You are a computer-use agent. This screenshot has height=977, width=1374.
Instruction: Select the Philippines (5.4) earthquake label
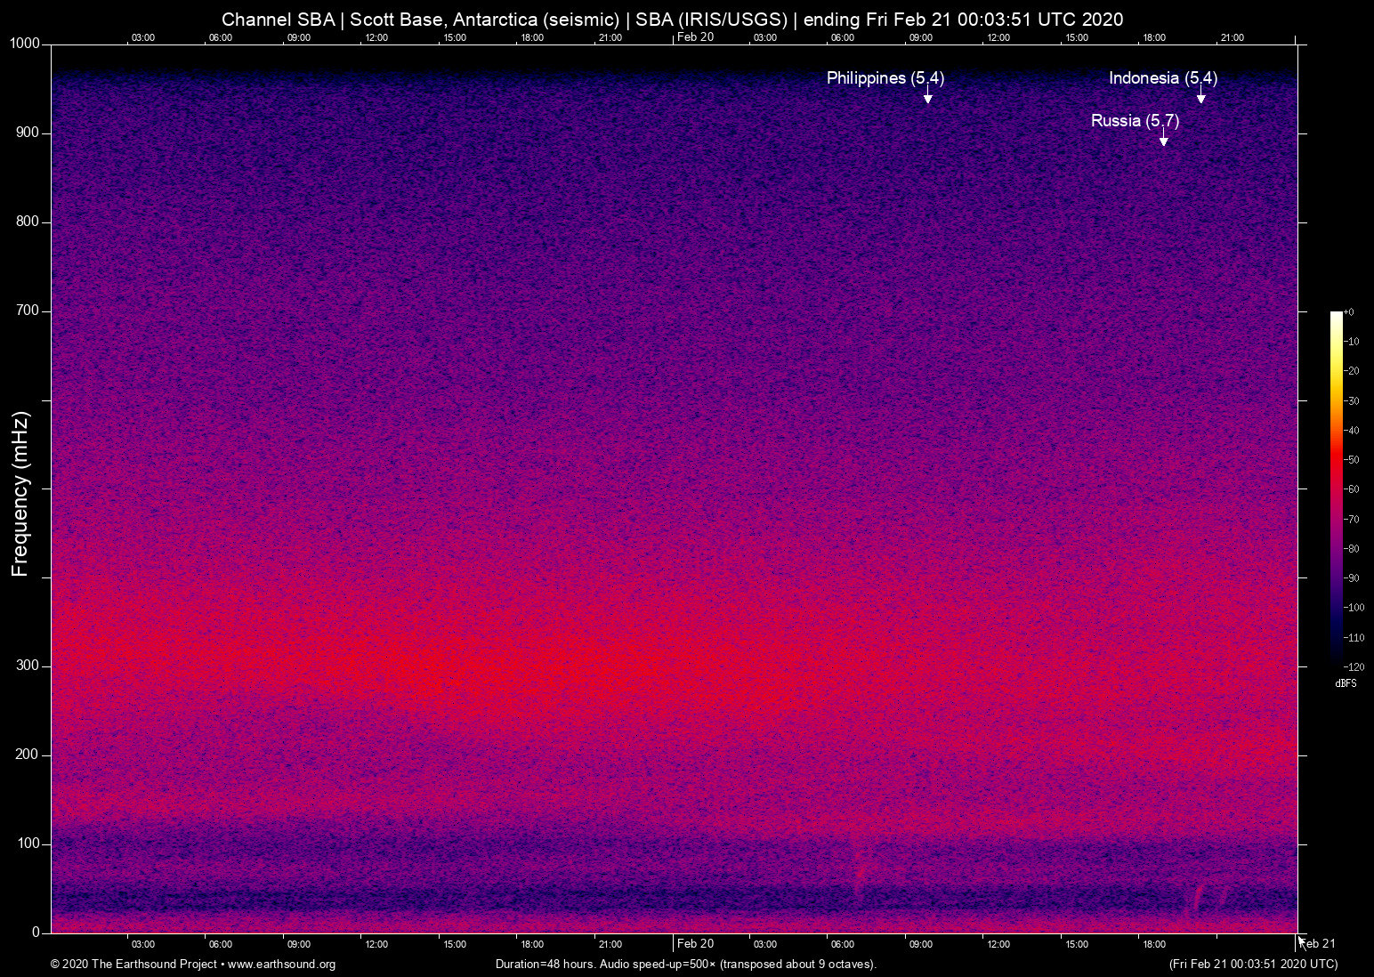tap(885, 78)
